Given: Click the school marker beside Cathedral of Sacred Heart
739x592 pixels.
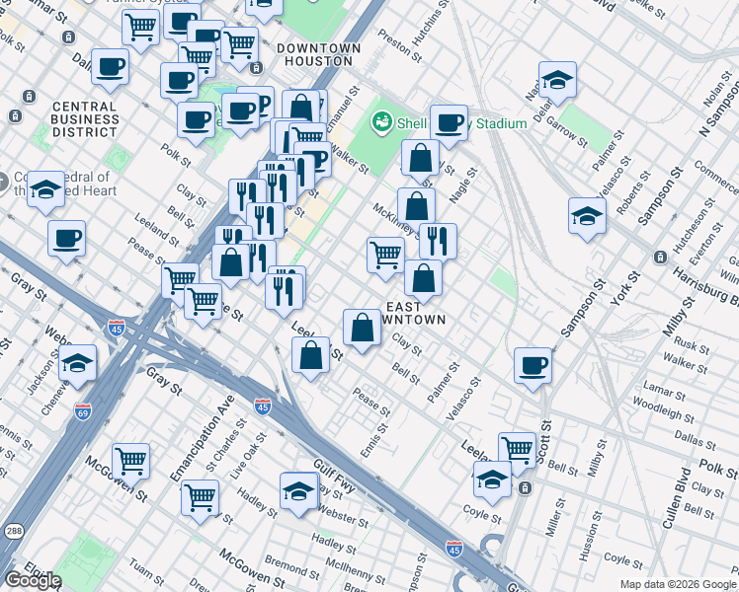Looking at the screenshot, I should click(x=45, y=191).
